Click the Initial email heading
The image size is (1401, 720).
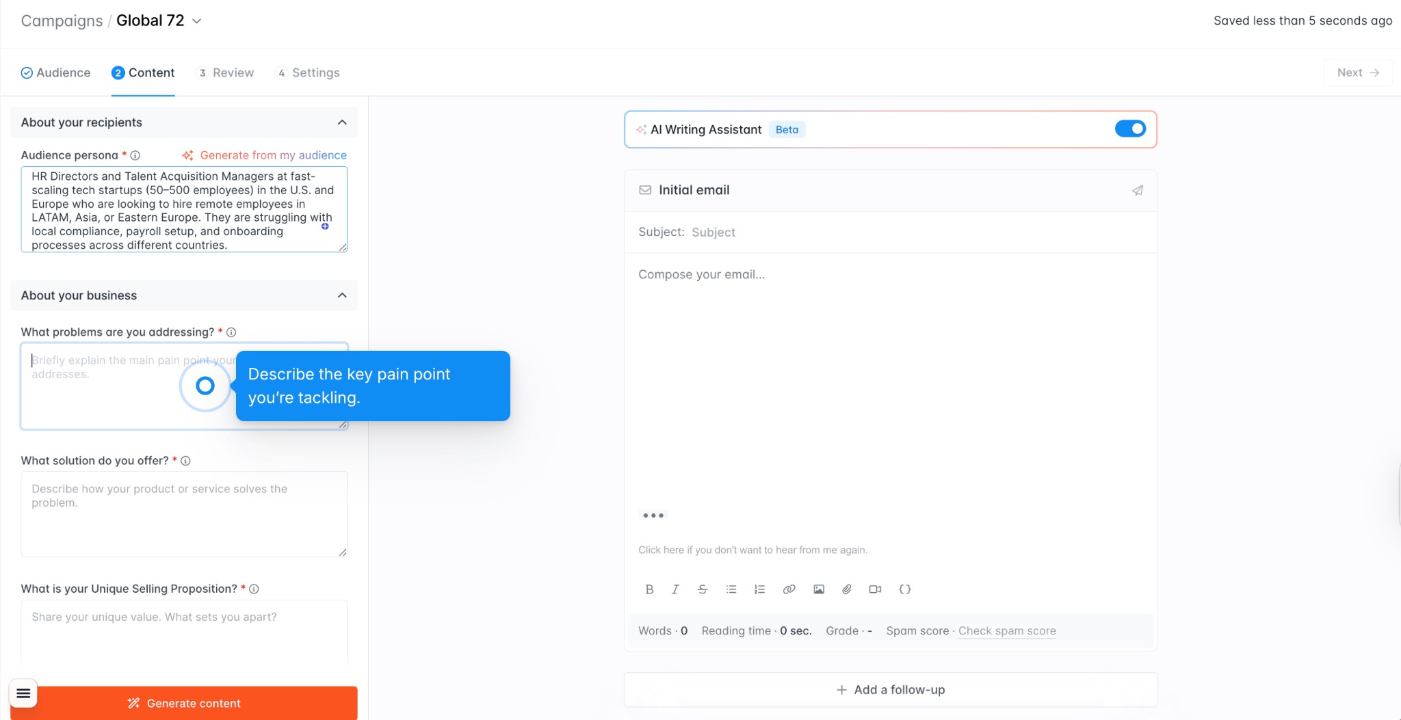click(694, 190)
